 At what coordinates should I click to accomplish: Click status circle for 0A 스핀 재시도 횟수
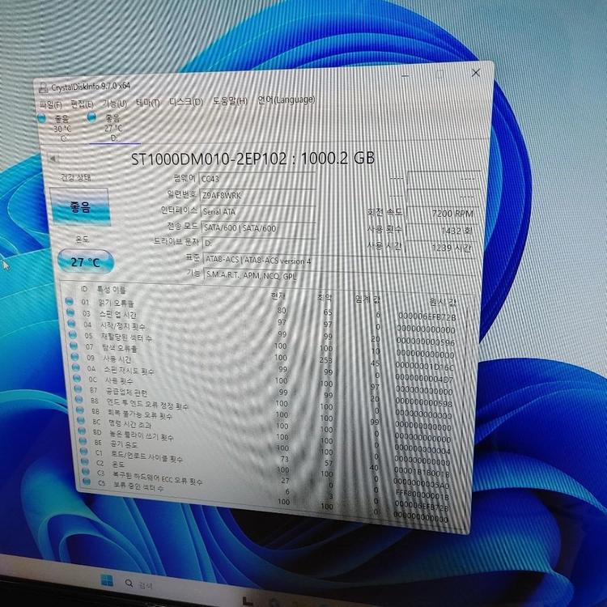[x=76, y=367]
